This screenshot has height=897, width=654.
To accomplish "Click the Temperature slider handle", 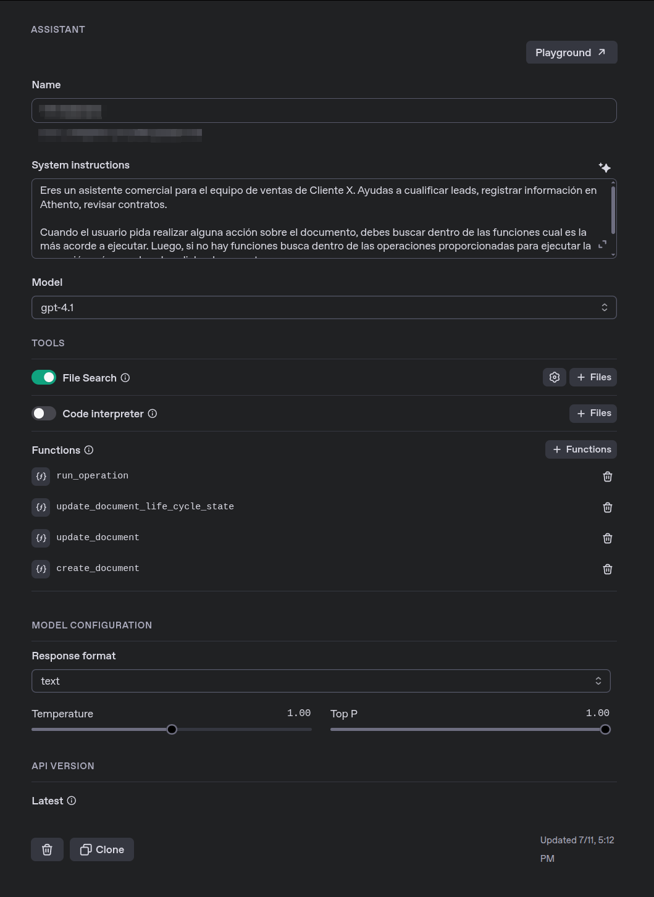I will 172,730.
